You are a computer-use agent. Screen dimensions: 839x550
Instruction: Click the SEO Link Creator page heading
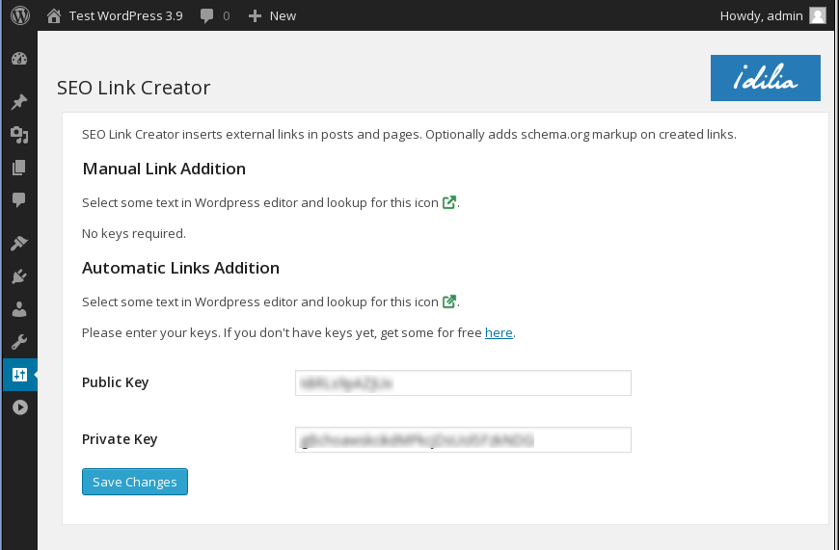(x=134, y=88)
